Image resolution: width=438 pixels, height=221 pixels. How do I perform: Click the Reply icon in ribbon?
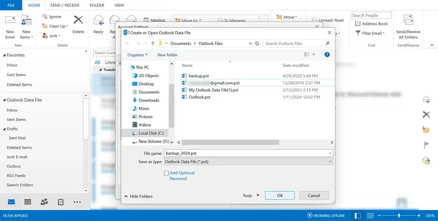click(x=98, y=21)
